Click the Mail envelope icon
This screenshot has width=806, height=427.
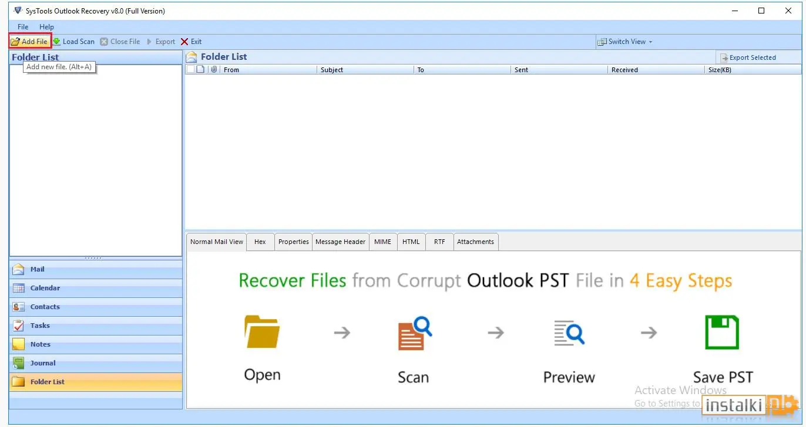click(x=19, y=269)
